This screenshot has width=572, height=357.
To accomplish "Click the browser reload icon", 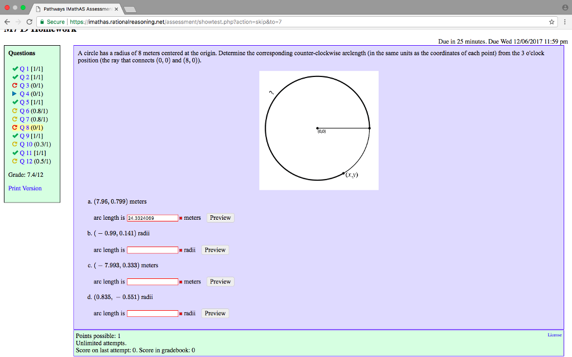I will click(x=29, y=22).
